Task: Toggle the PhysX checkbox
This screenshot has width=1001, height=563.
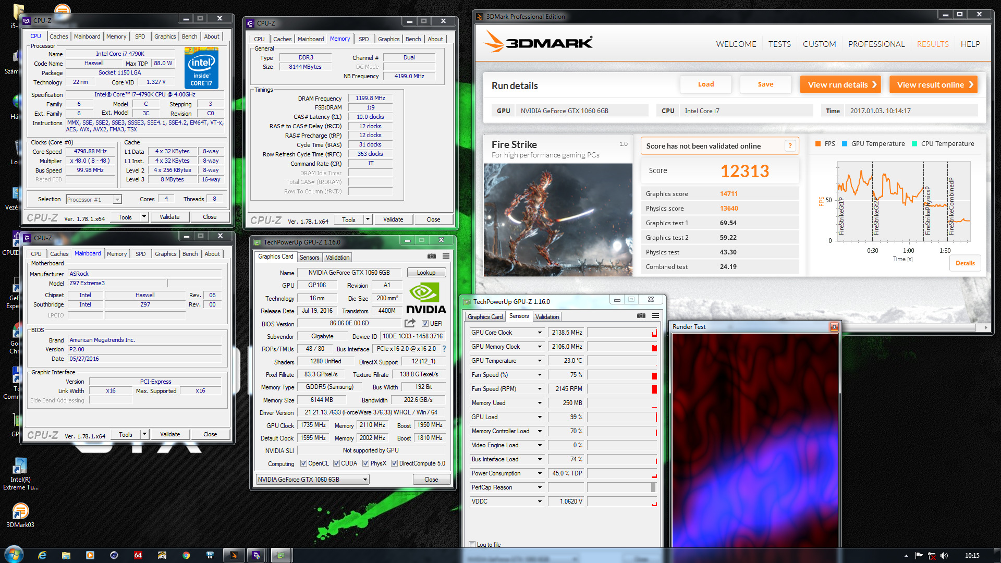Action: click(x=365, y=463)
